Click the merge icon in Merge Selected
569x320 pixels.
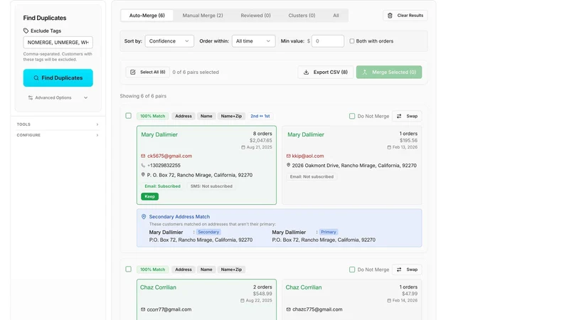pyautogui.click(x=365, y=73)
